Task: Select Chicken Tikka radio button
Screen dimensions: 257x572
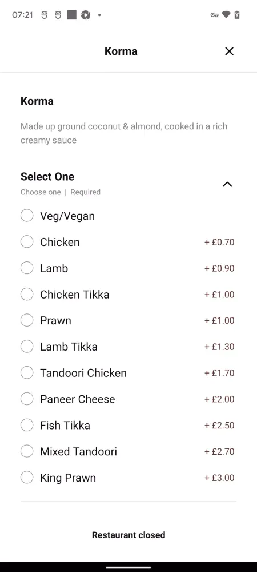Action: 27,295
